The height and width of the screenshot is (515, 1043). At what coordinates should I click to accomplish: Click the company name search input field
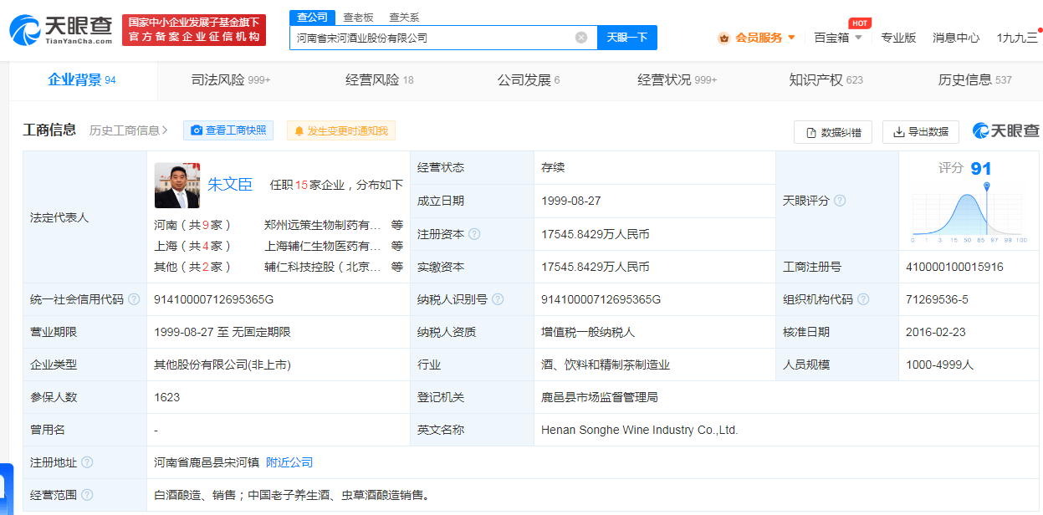tap(431, 38)
